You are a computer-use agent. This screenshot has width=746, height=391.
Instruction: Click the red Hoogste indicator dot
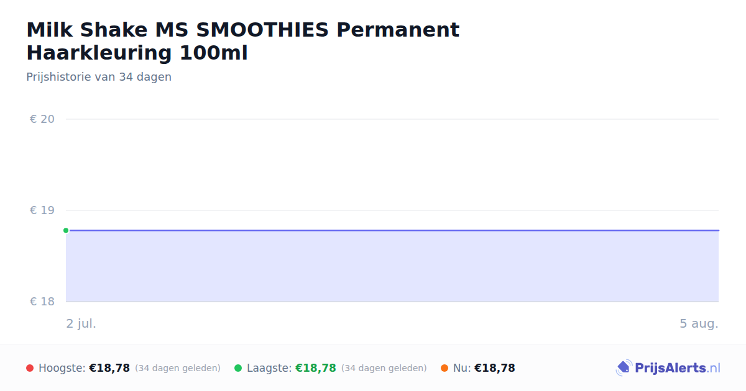coord(30,368)
